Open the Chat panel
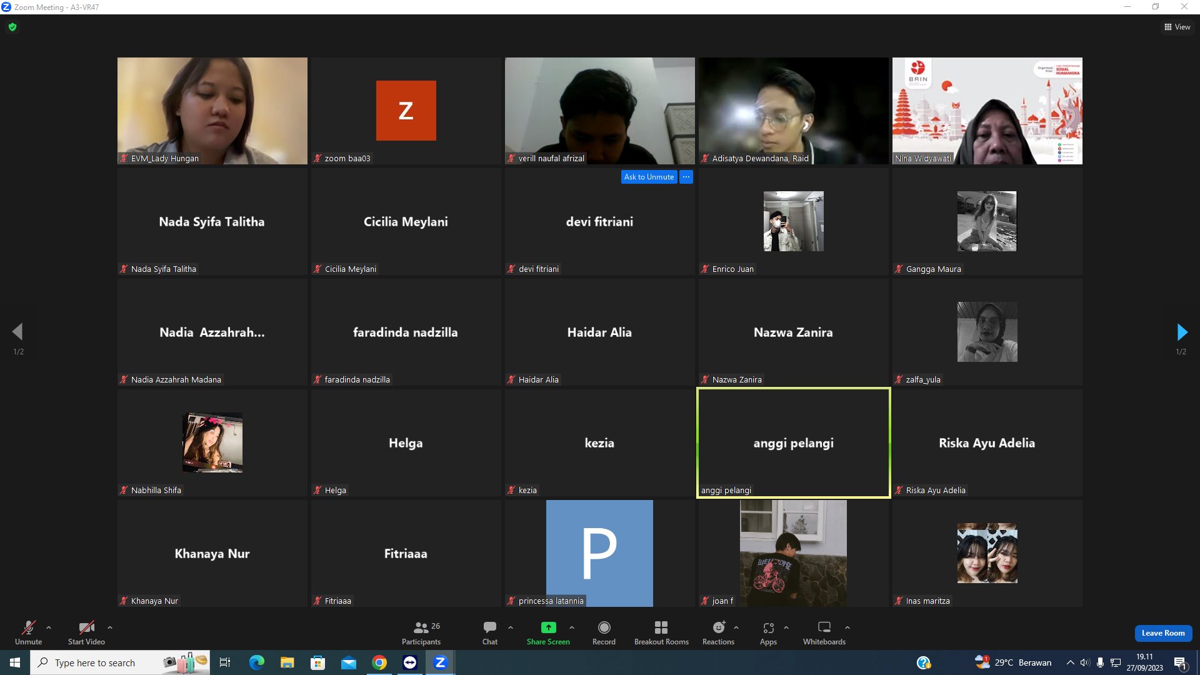This screenshot has width=1200, height=675. point(490,632)
